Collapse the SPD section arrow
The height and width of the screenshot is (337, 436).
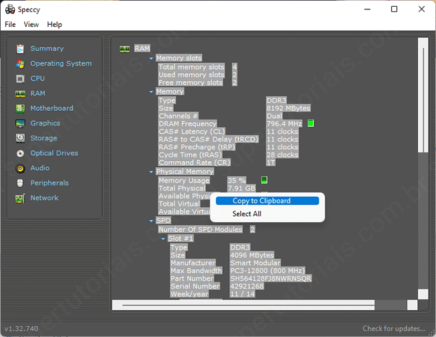point(152,221)
